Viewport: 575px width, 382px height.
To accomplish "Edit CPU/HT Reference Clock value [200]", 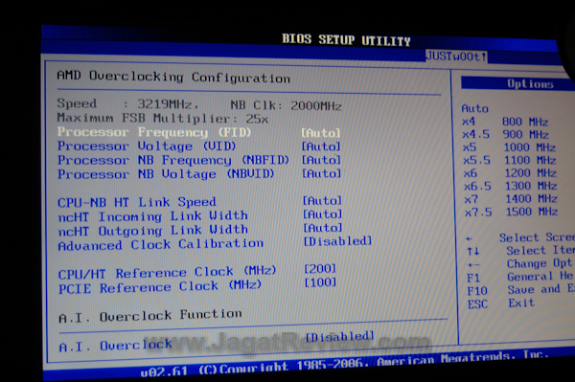I will [x=320, y=269].
